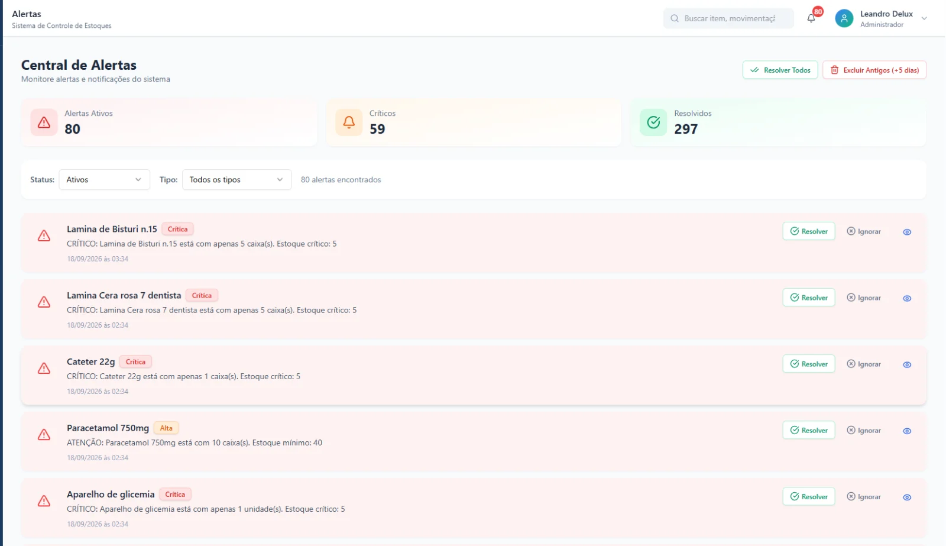The width and height of the screenshot is (946, 546).
Task: Click warning icon beside Lamina de Bisturi n.15
Action: tap(44, 236)
